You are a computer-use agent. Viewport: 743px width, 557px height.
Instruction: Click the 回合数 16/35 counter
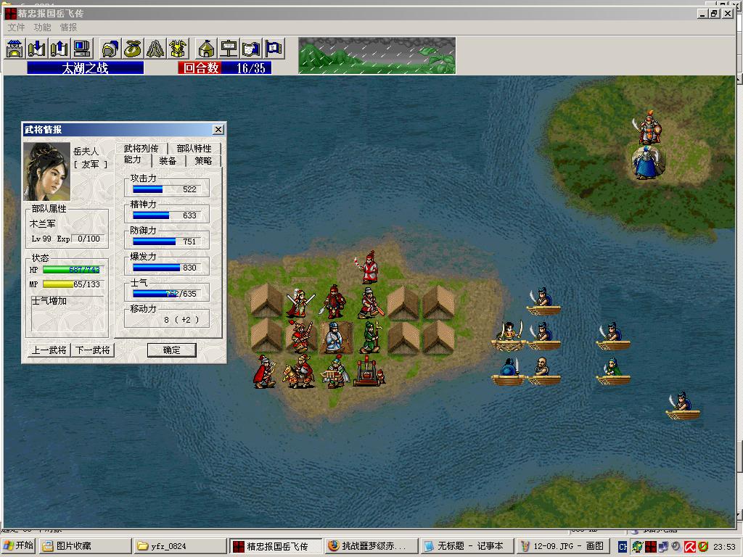(225, 67)
